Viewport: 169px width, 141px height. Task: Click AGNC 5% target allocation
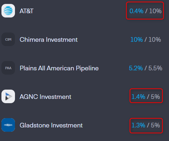click(155, 97)
